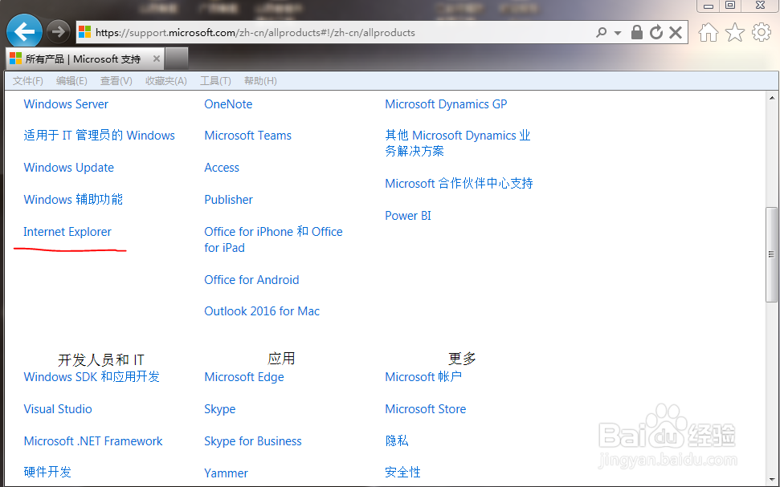Open the Microsoft Teams link
Screen dimensions: 780x487
pos(247,135)
